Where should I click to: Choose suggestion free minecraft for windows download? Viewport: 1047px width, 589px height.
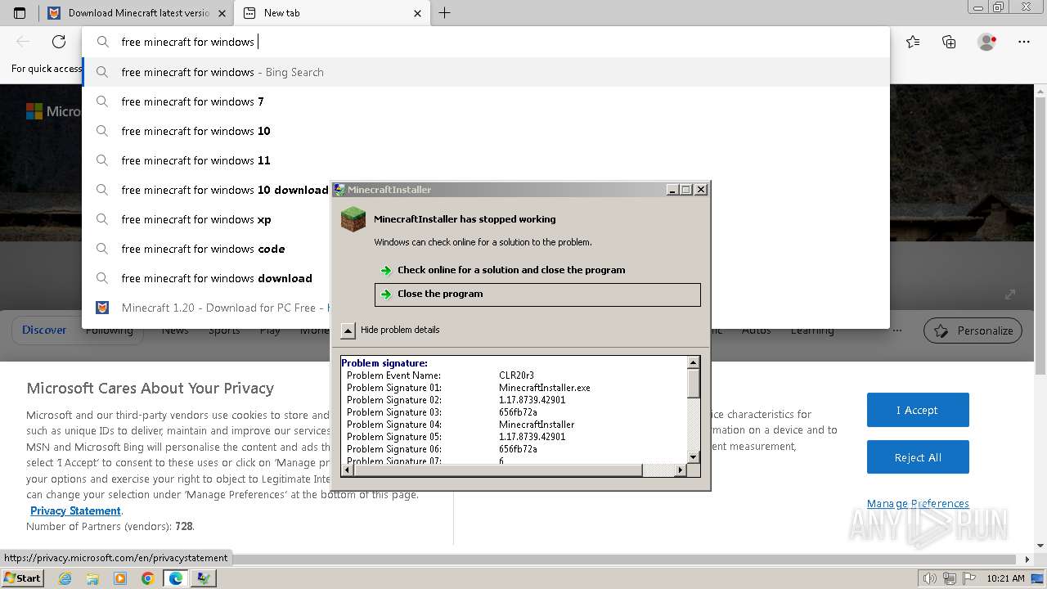pos(206,278)
